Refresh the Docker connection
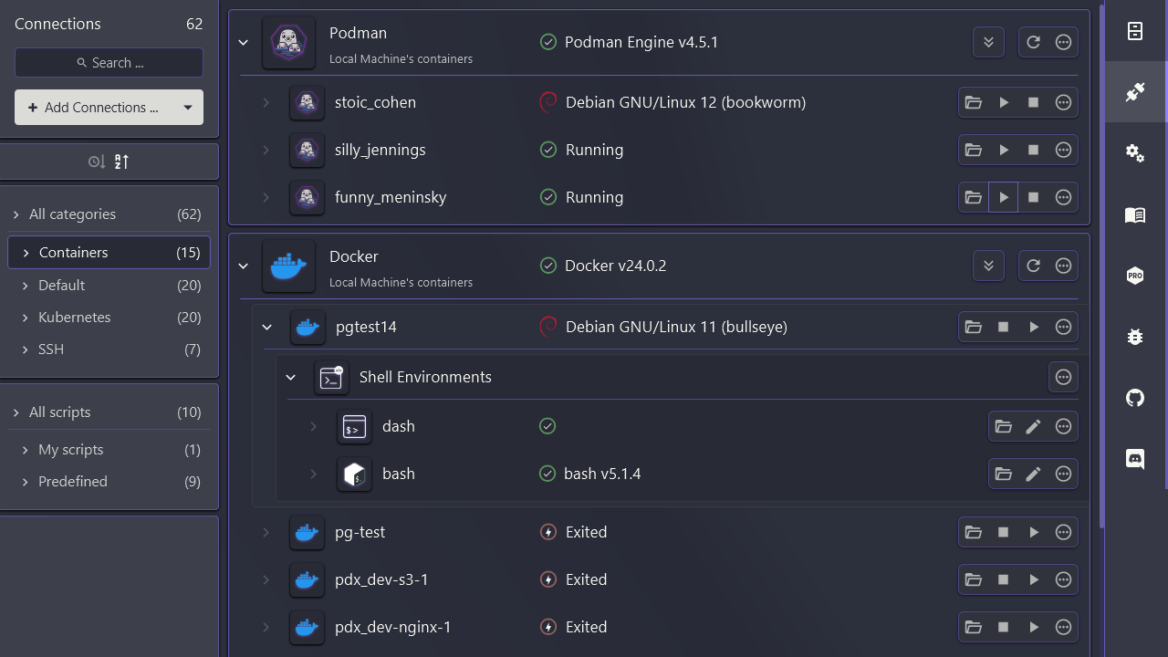1168x657 pixels. click(x=1033, y=266)
